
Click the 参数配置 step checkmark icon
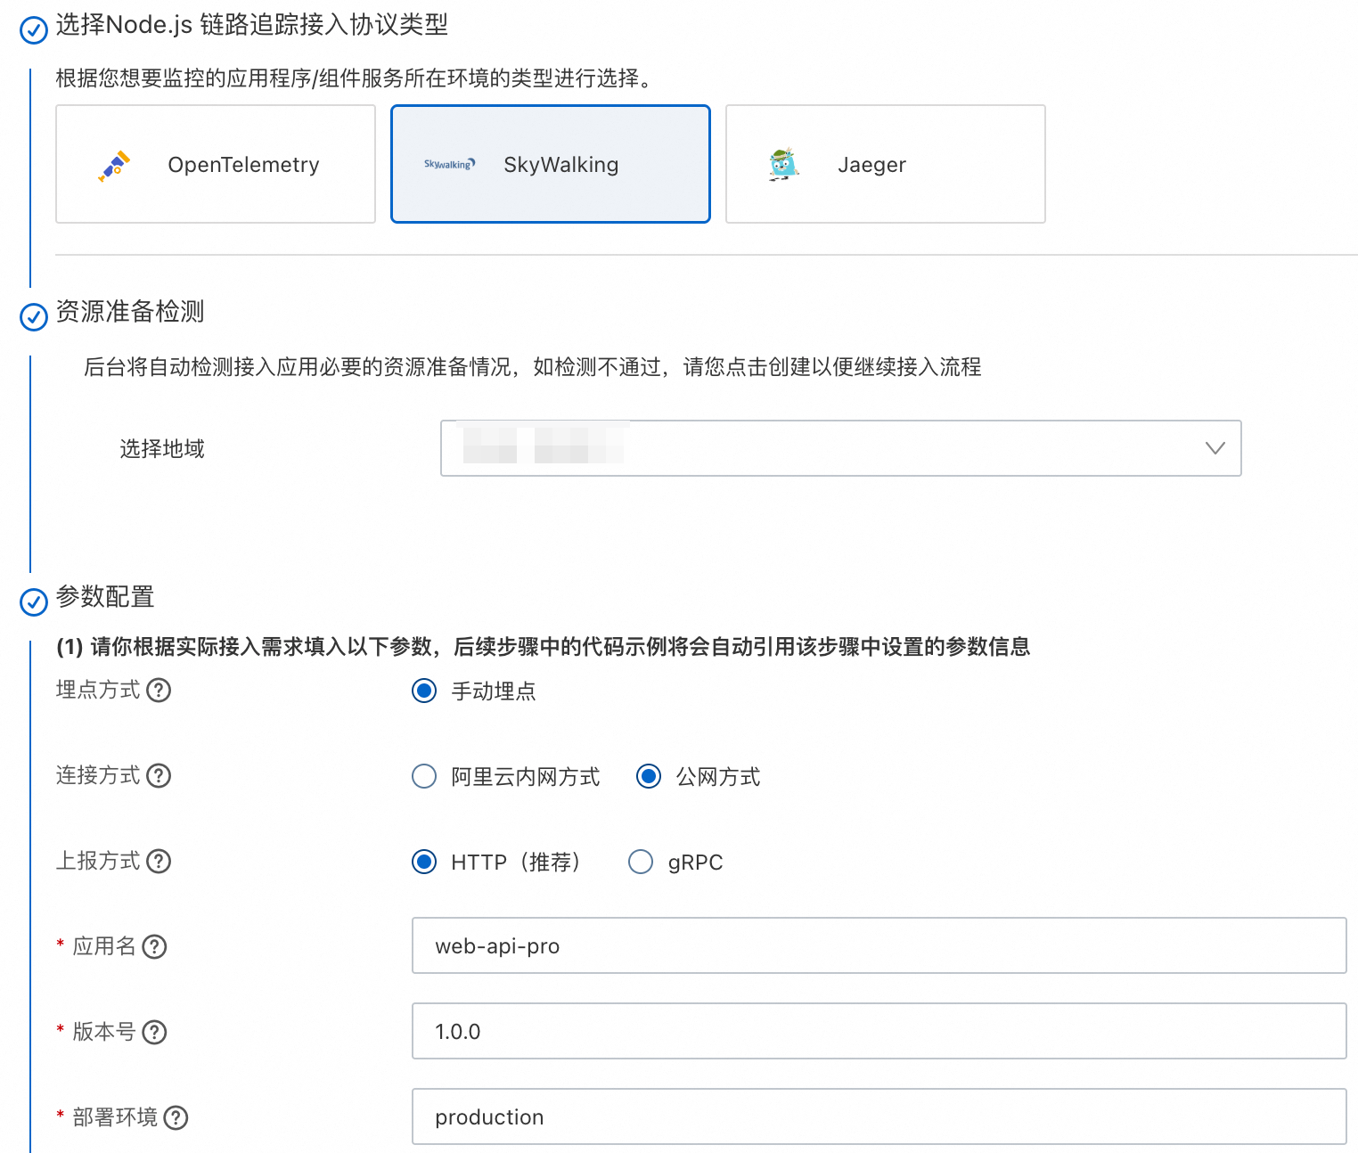(33, 601)
